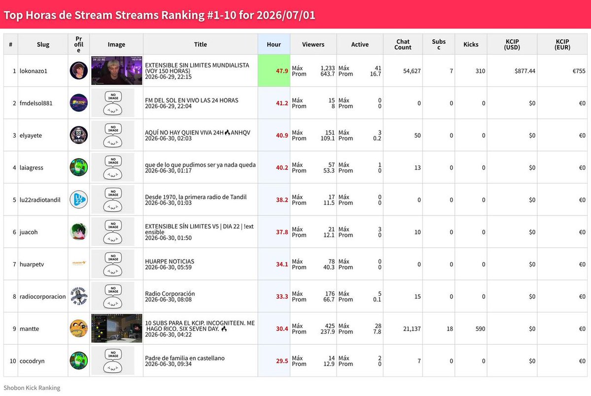Click mantte cartoon dog avatar

click(x=79, y=329)
